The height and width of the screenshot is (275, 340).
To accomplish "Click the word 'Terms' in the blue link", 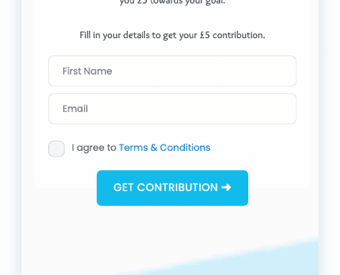I will click(x=133, y=148).
